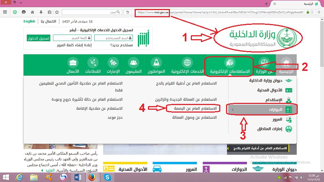Click the browser search box
Screen dimensions: 324x182
pyautogui.click(x=92, y=12)
